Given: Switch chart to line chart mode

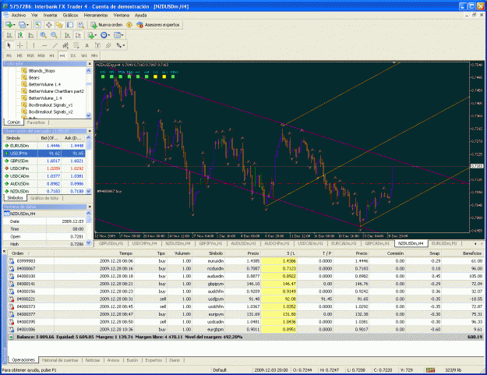Looking at the screenshot, I should (x=30, y=35).
